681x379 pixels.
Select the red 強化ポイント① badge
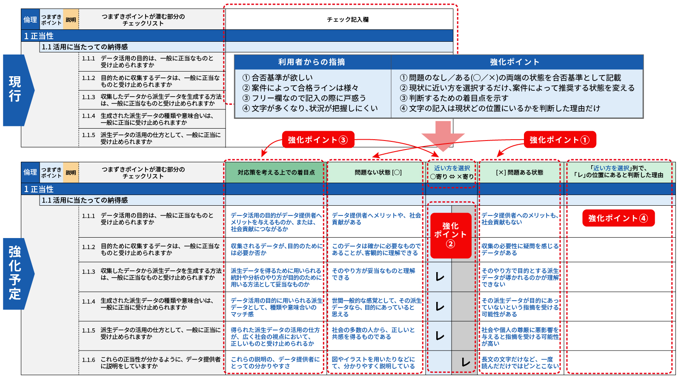(560, 140)
